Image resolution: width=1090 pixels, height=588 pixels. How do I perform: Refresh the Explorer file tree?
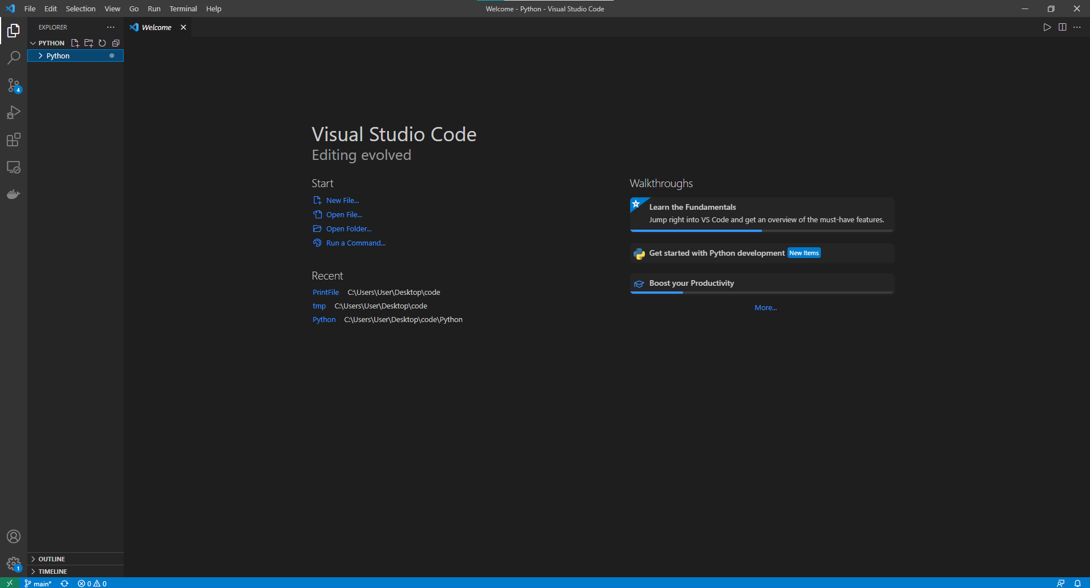point(102,43)
